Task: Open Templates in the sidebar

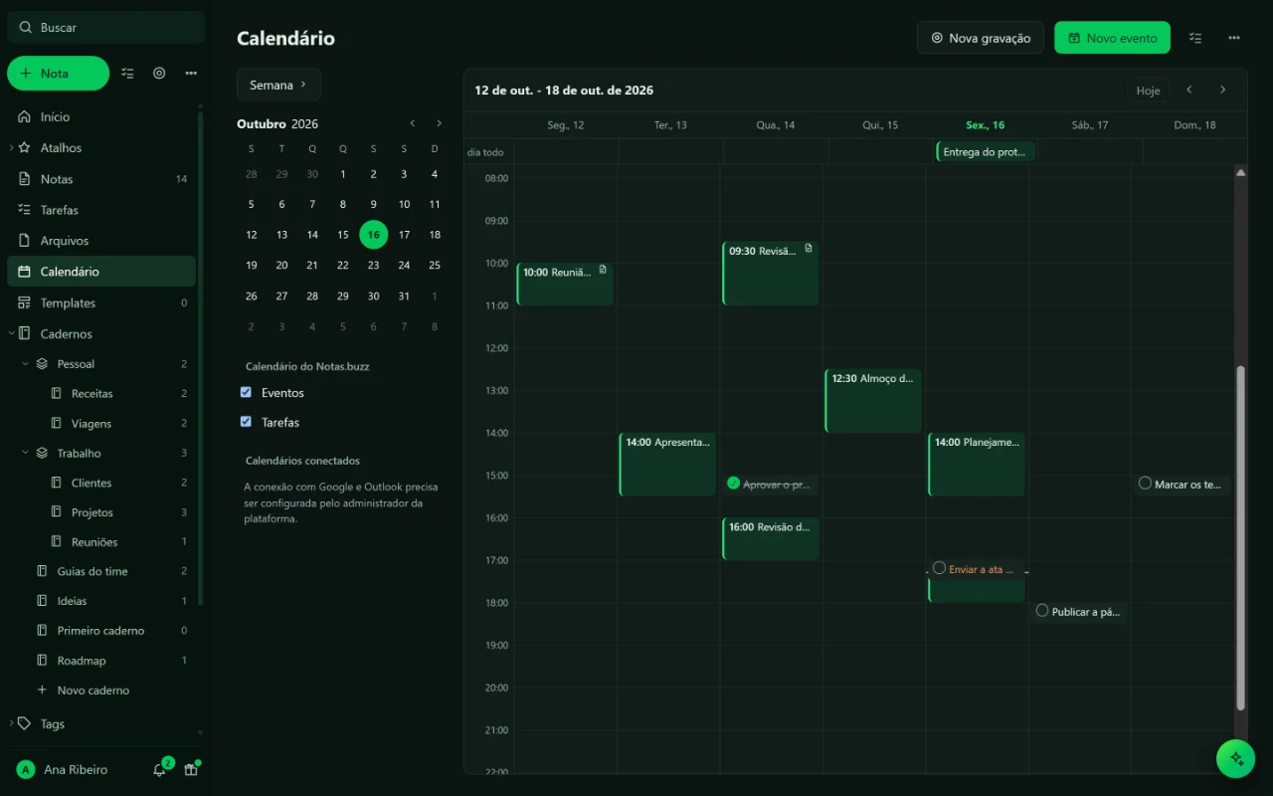Action: (x=101, y=302)
